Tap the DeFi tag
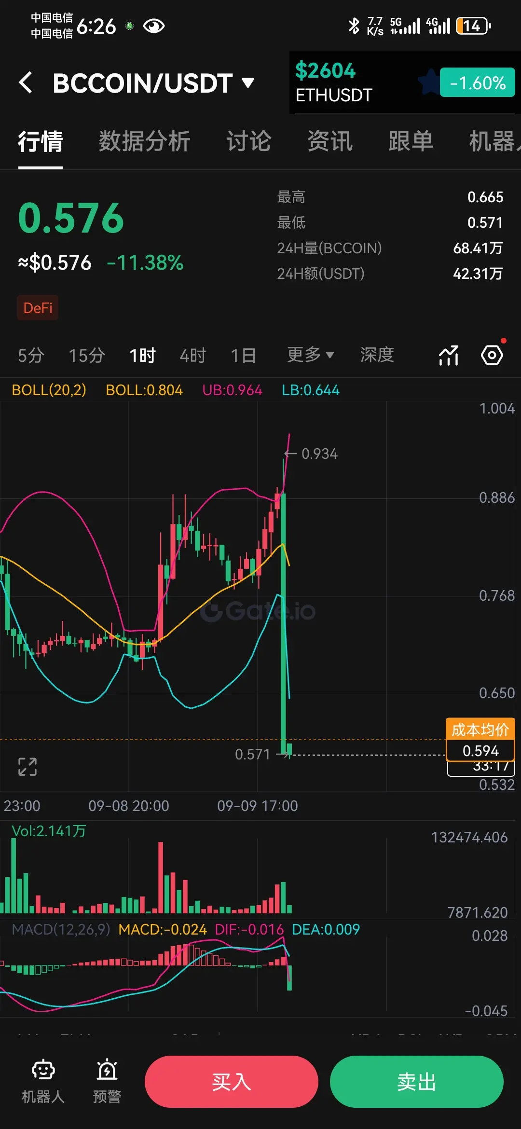The width and height of the screenshot is (521, 1129). (x=38, y=308)
